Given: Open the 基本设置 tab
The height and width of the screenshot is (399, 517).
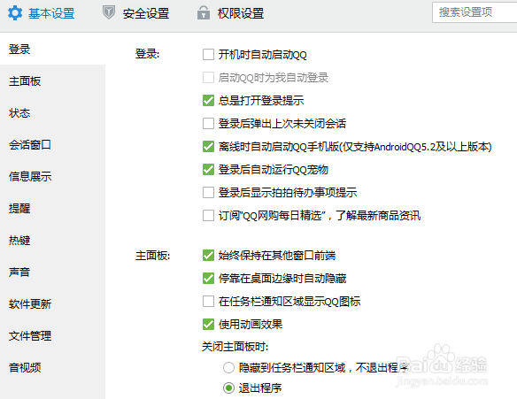Looking at the screenshot, I should pos(42,13).
